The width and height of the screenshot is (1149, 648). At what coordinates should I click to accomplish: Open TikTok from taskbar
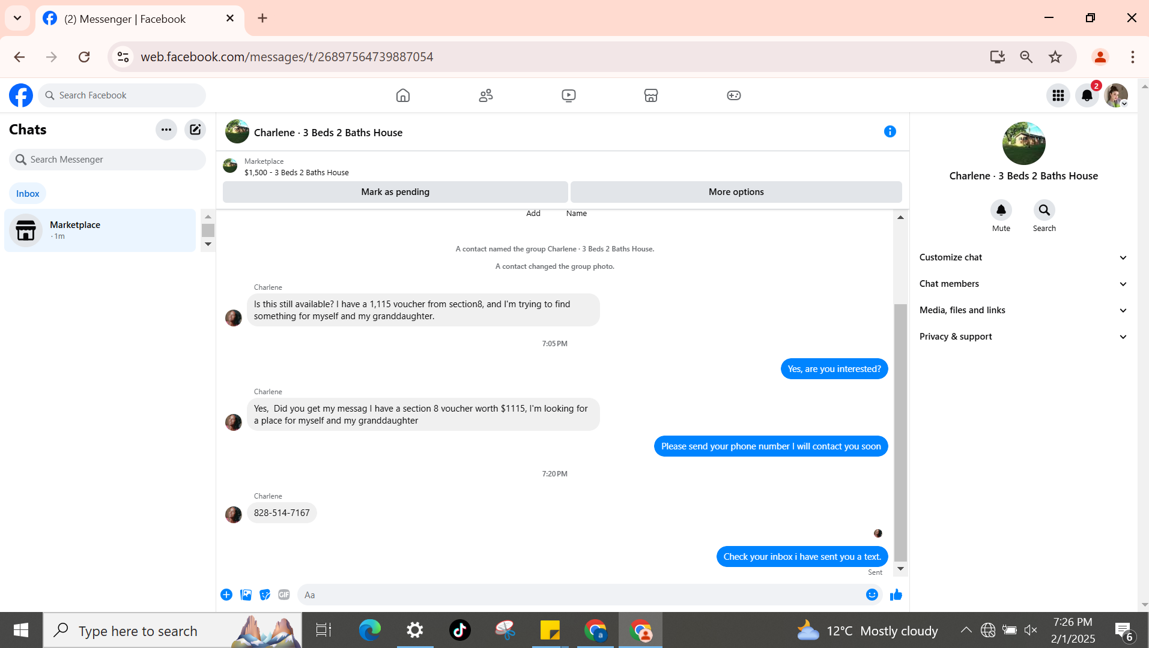pos(460,630)
